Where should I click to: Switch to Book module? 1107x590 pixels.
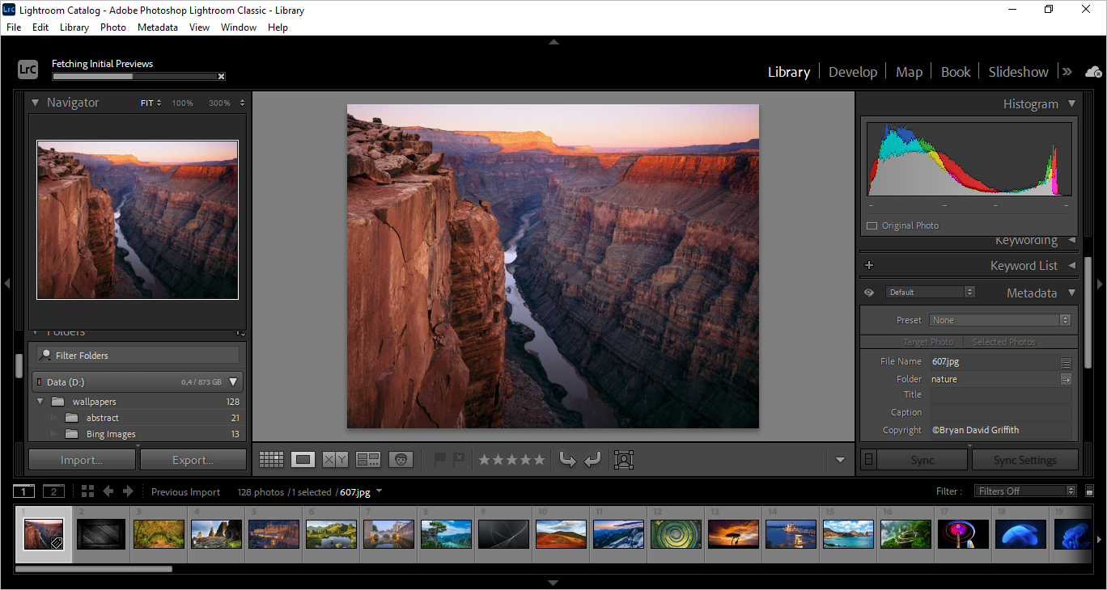coord(956,72)
